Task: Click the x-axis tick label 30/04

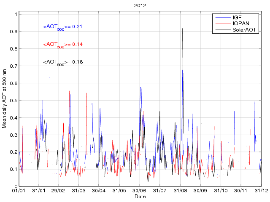Action: coord(98,191)
